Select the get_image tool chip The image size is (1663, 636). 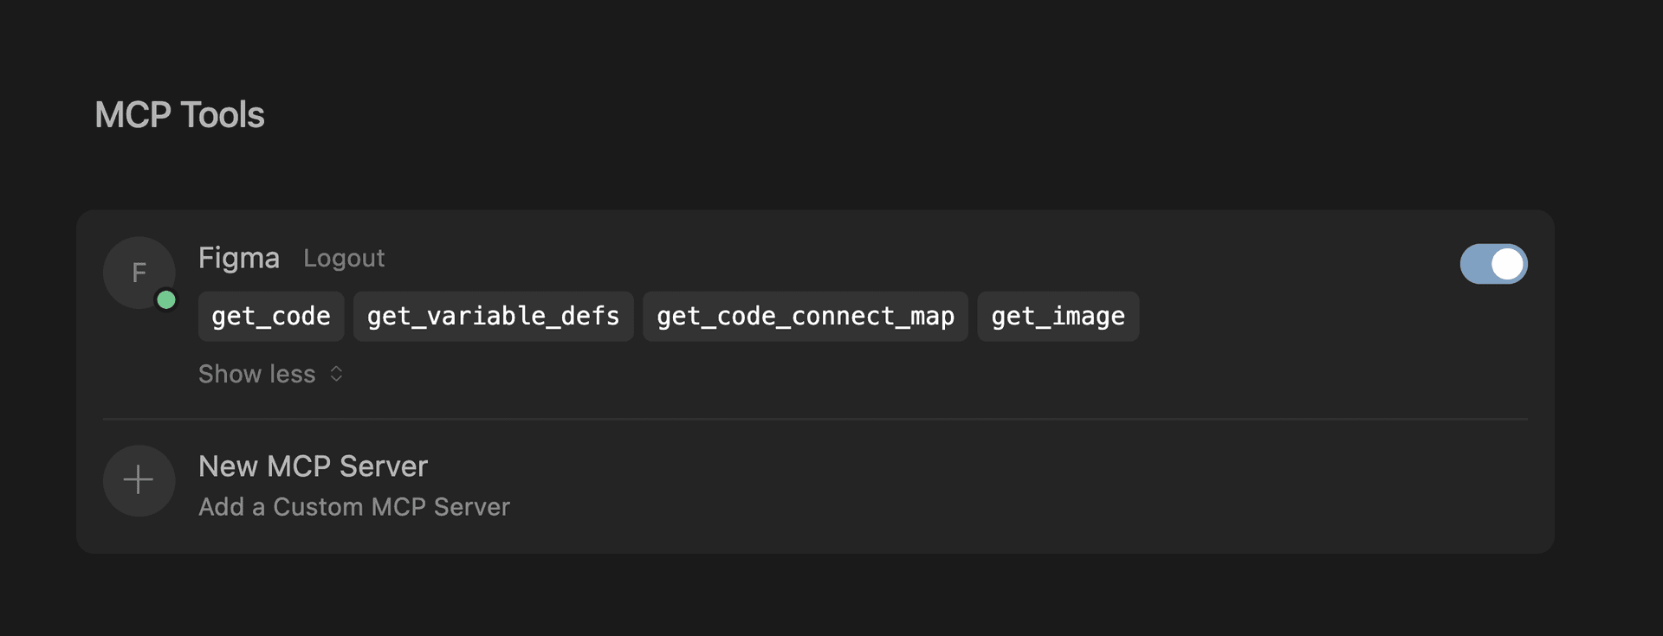(x=1058, y=316)
